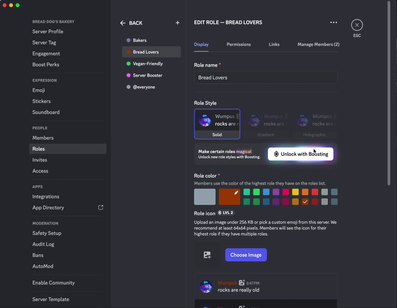The image size is (397, 308).
Task: Pick the teal color swatch
Action: 247,192
